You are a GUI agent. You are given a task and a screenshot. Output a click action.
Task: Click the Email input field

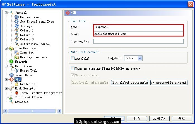coord(138,34)
